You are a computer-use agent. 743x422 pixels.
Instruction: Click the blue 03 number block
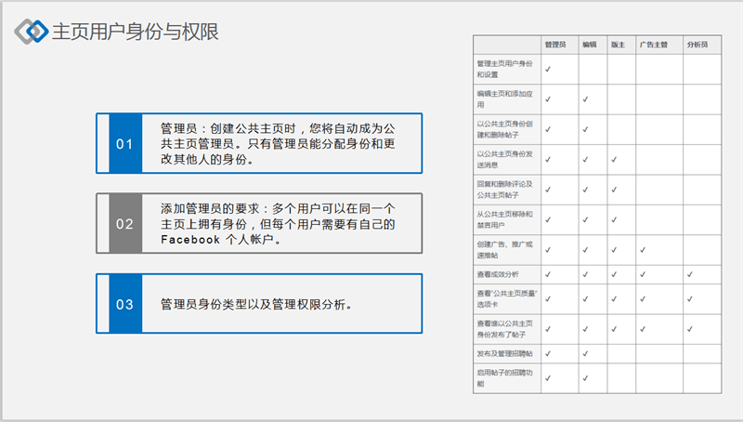pyautogui.click(x=125, y=303)
